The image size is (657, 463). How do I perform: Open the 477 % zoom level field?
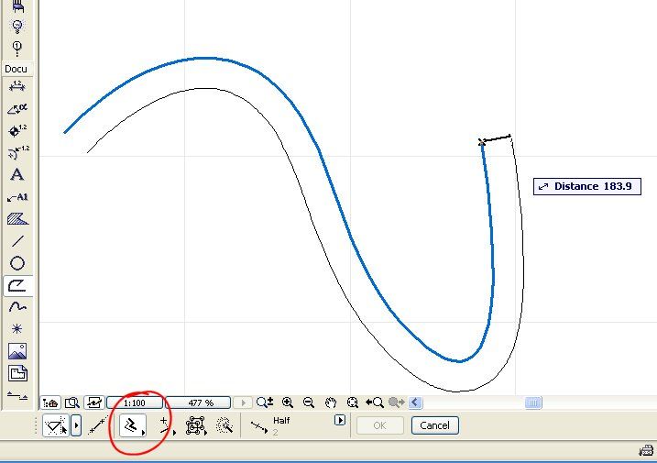tap(198, 403)
